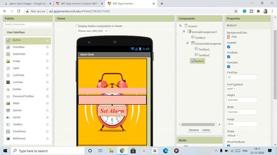
Task: Collapse the VerticalArrangement1 tree node
Action: coord(184,31)
